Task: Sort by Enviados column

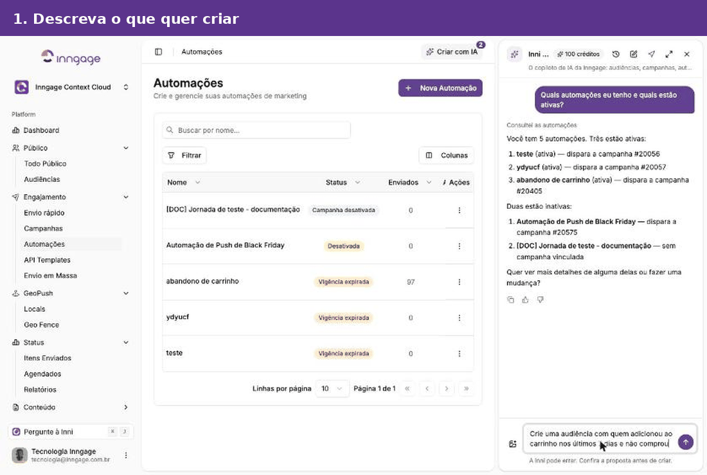Action: tap(409, 183)
